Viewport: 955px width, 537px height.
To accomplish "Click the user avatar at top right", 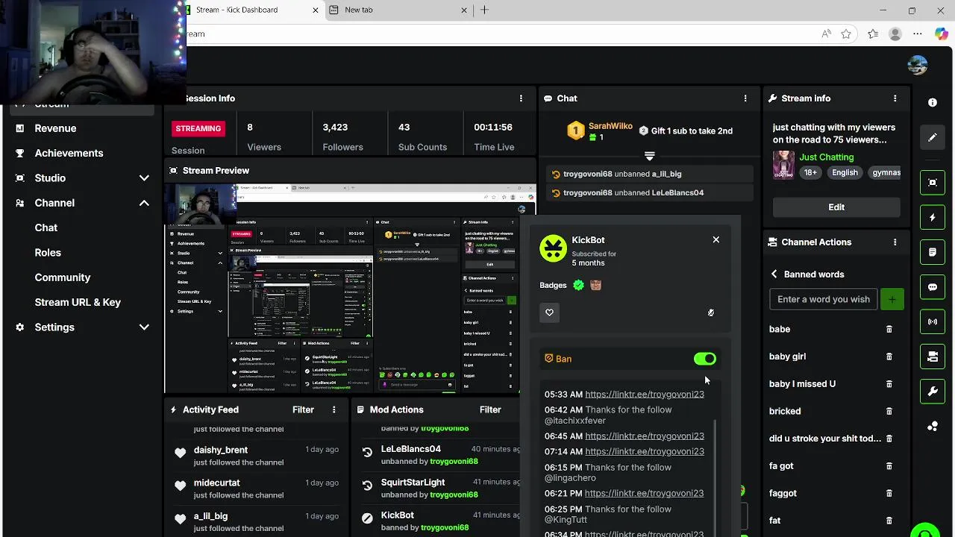I will pos(918,65).
